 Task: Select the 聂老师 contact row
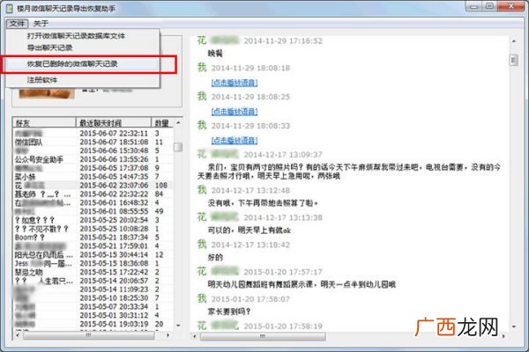(x=93, y=194)
